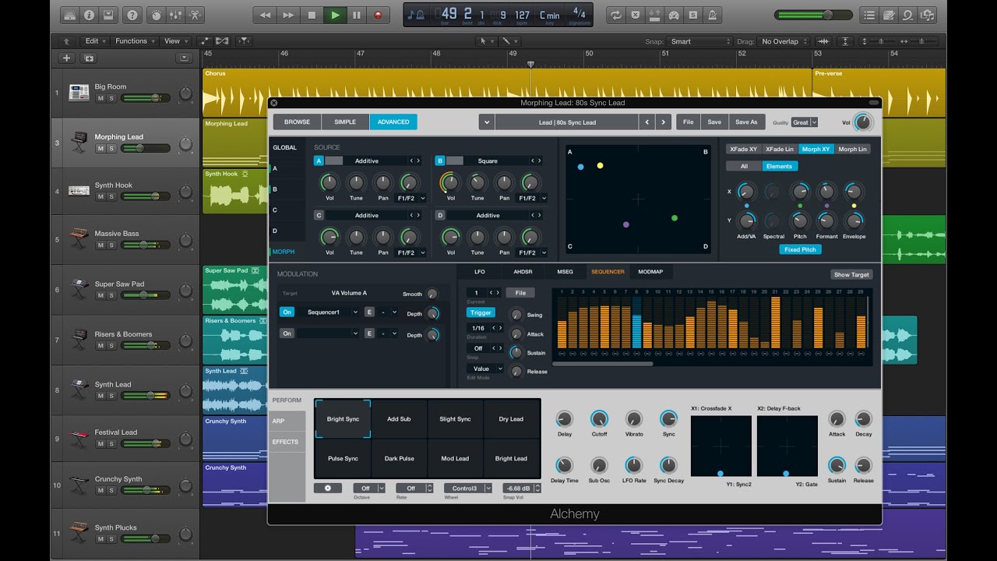Select the Dark Pulse performance pad
997x561 pixels.
click(x=399, y=458)
